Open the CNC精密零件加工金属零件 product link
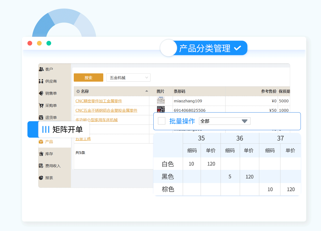 tap(99, 101)
